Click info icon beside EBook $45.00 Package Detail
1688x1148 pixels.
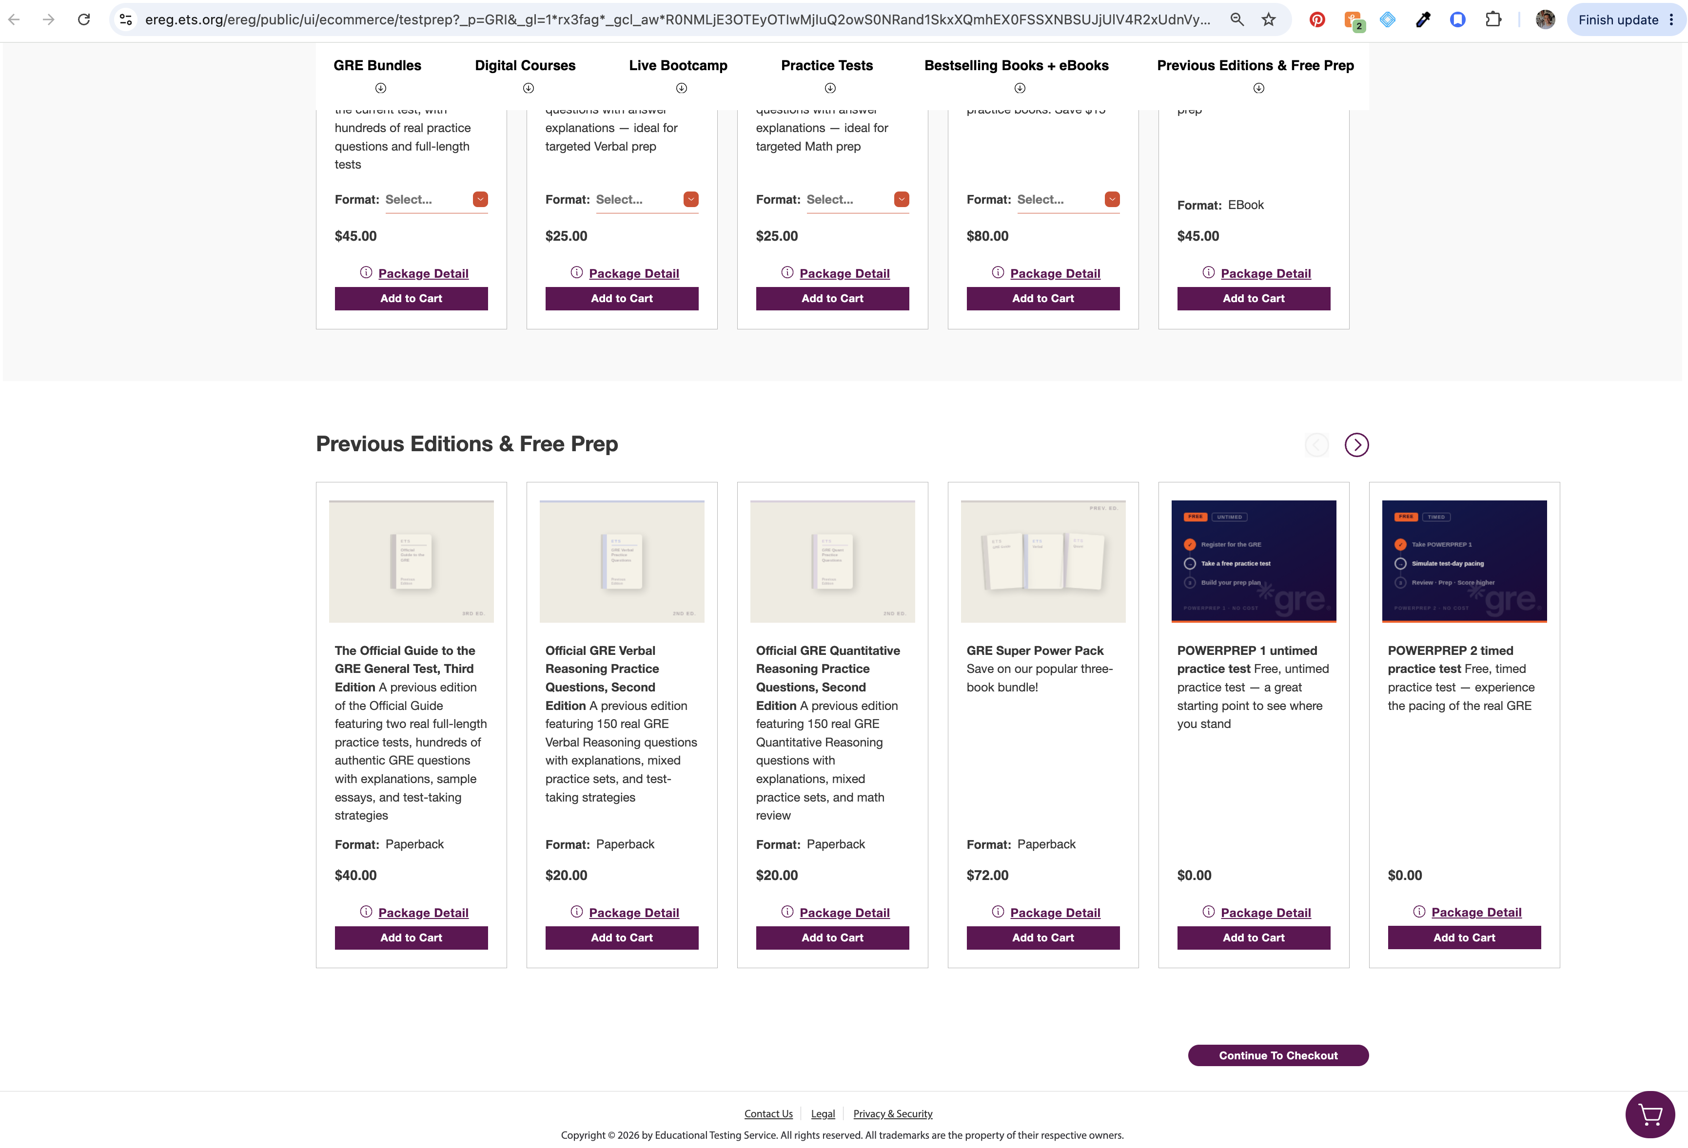pos(1209,272)
